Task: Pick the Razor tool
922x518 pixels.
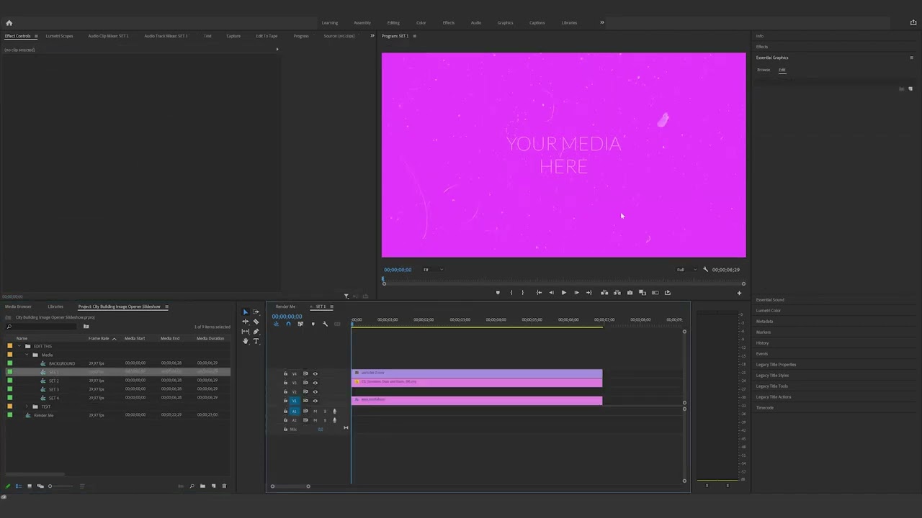Action: click(256, 322)
